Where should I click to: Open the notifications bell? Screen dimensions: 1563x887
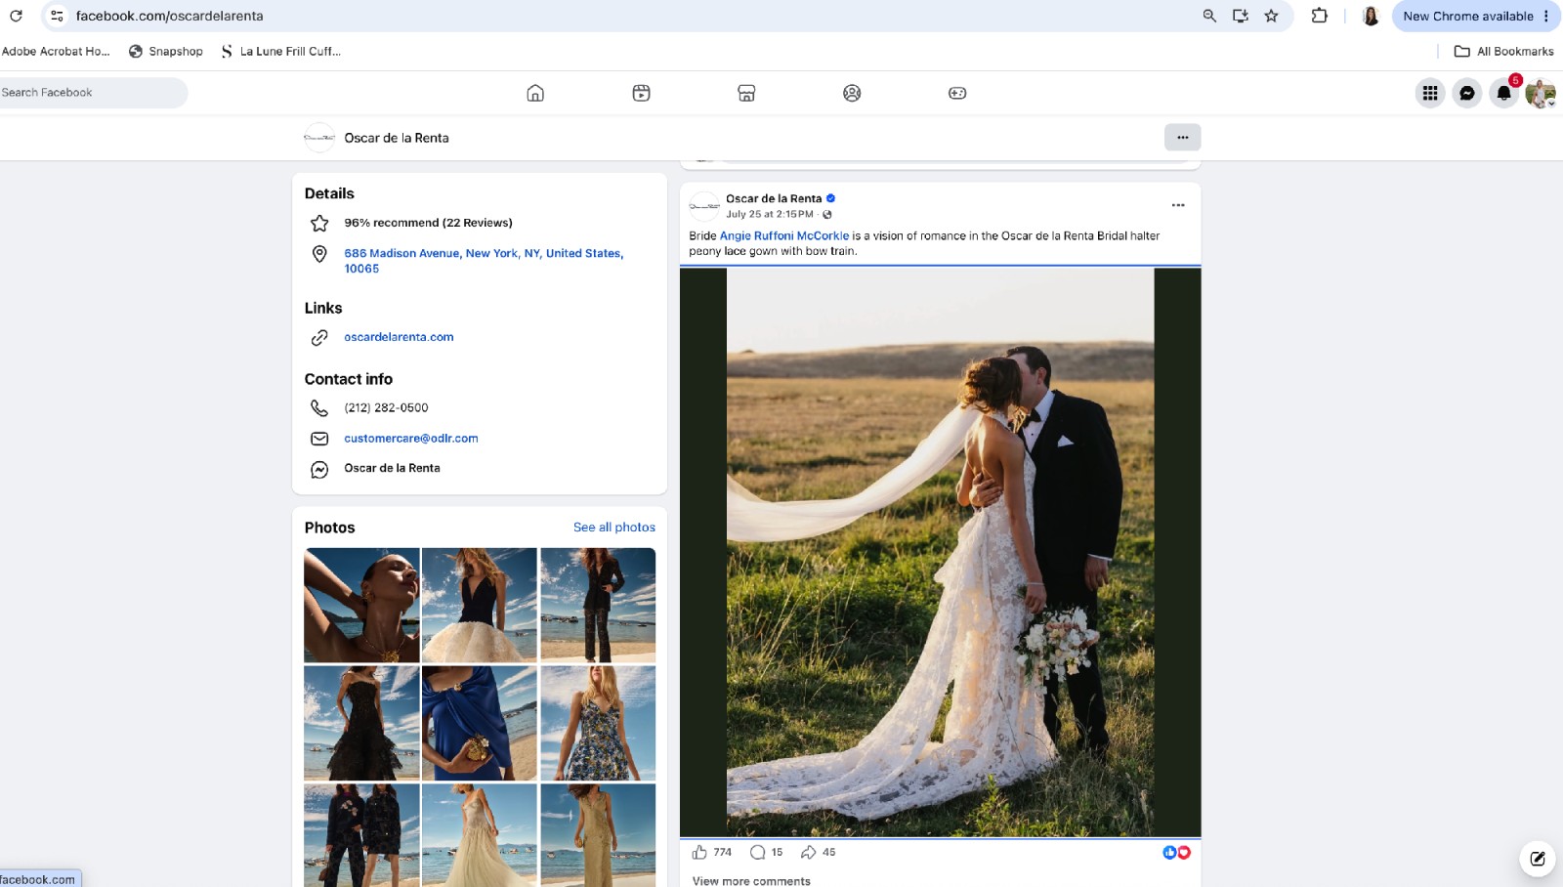[x=1504, y=93]
